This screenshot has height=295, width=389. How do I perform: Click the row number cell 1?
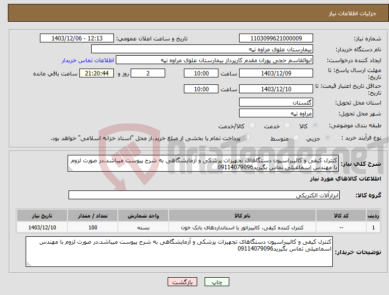point(373,227)
